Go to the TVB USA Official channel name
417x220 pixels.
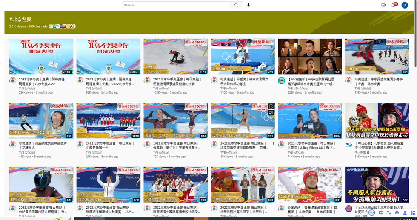click(298, 89)
